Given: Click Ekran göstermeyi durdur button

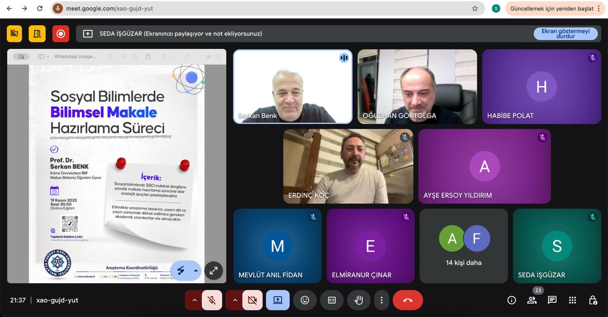Looking at the screenshot, I should click(565, 33).
